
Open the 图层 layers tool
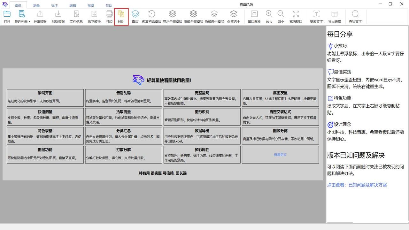pos(135,17)
